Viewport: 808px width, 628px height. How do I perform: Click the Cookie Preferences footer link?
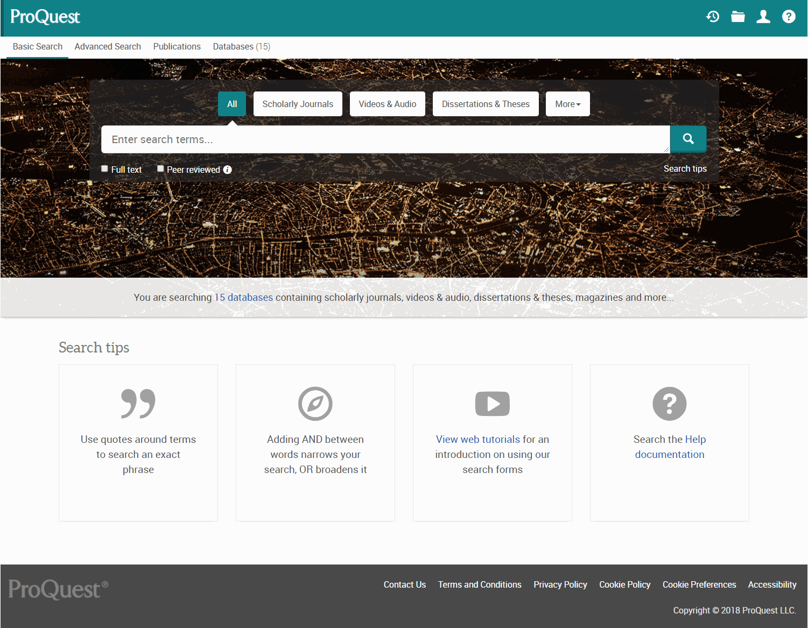pos(699,584)
